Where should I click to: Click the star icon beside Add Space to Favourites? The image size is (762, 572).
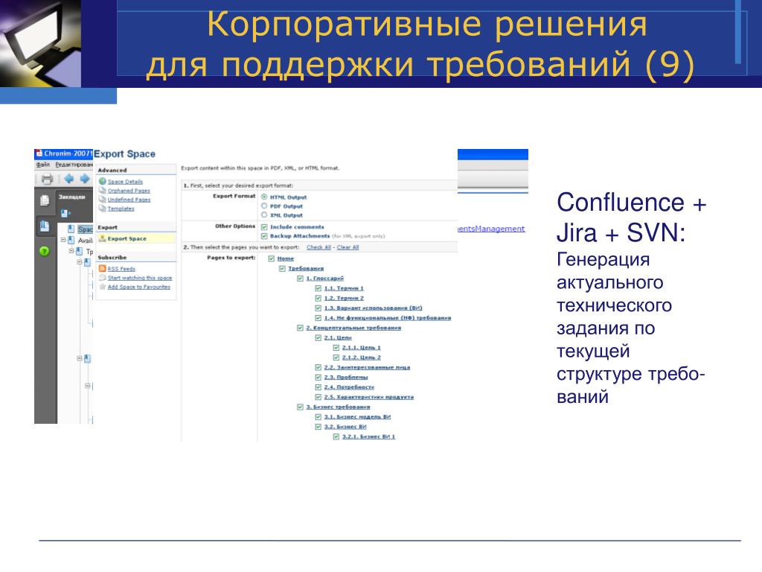103,287
